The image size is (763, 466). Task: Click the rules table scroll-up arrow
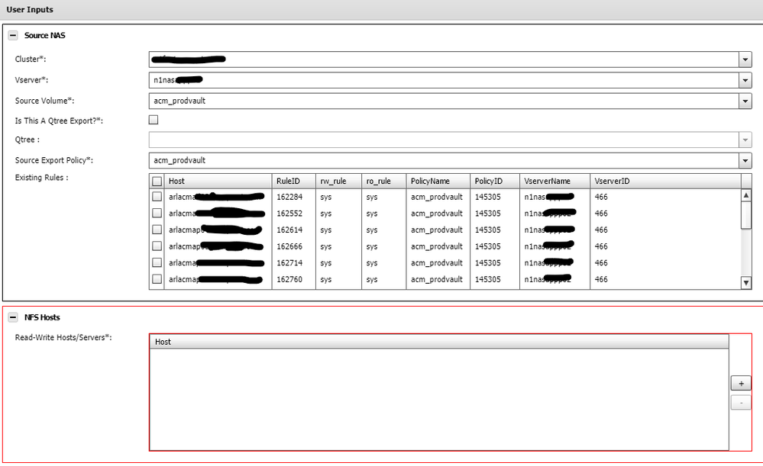746,194
